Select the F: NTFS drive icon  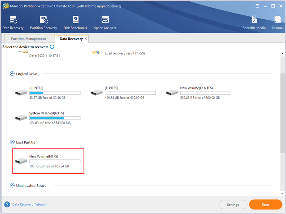(x=97, y=92)
